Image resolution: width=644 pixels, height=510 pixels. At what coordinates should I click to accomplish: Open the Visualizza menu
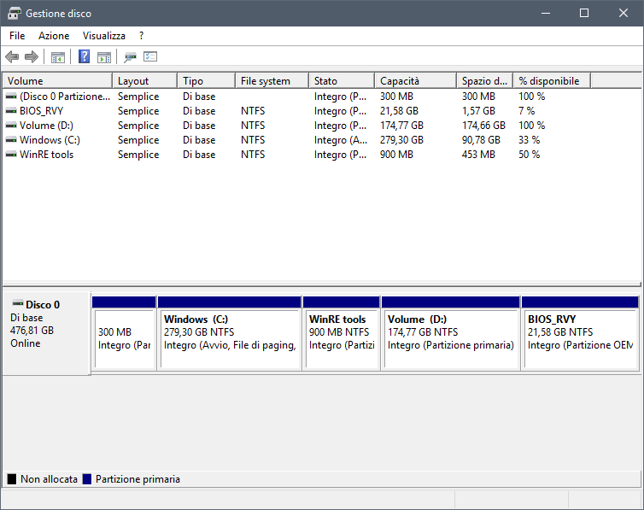click(104, 36)
